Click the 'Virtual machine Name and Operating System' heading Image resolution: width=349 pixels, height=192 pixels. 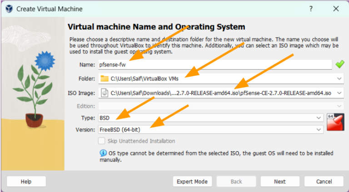[156, 27]
